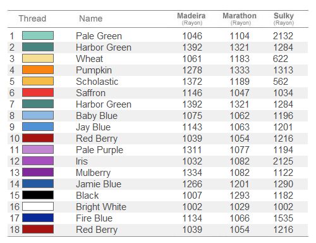Select the Mulberry purple swatch

38,172
